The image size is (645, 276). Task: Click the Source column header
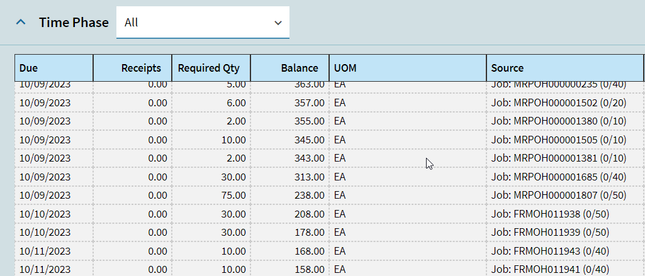pyautogui.click(x=564, y=68)
